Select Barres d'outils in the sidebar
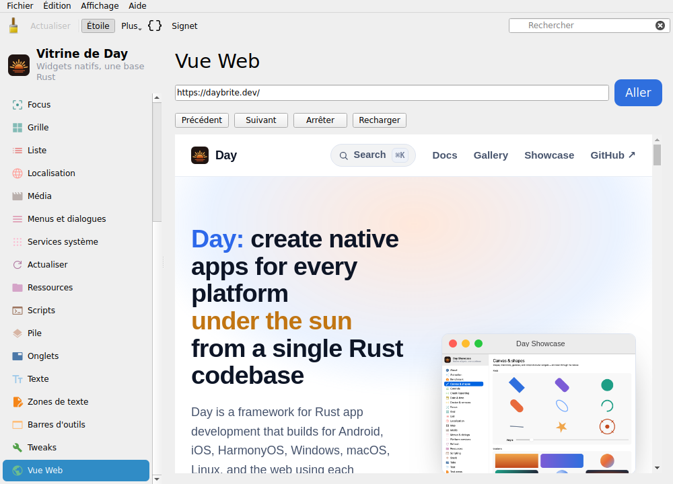 click(76, 425)
